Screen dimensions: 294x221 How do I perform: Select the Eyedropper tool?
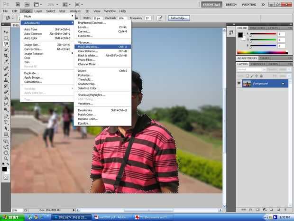click(x=6, y=61)
